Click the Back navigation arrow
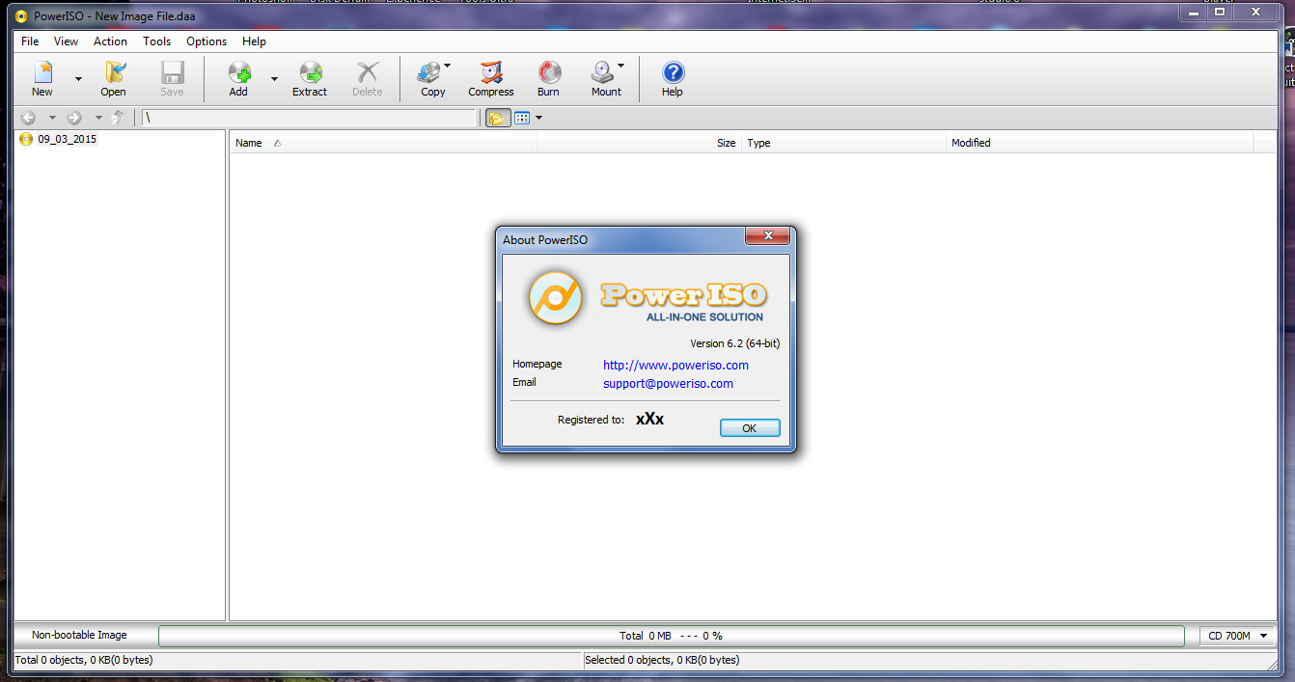The width and height of the screenshot is (1295, 682). 28,118
